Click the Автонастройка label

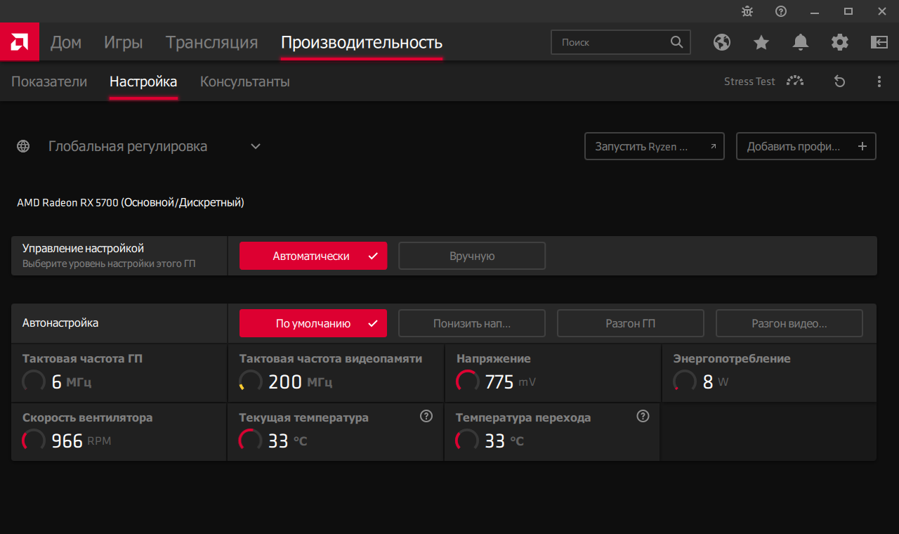60,323
